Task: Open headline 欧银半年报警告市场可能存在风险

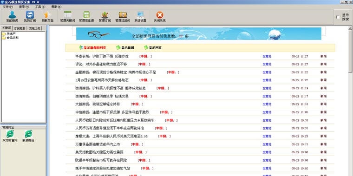Action: [x=101, y=160]
